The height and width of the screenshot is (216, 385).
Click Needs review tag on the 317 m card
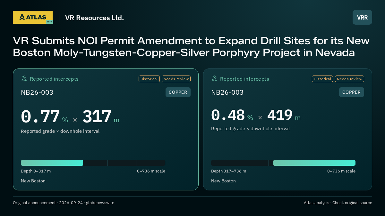[x=176, y=79]
